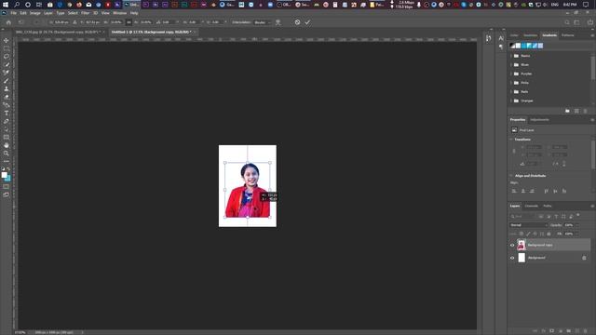Create new gradient group folder icon
Screen dimensions: 596x335
(x=567, y=111)
